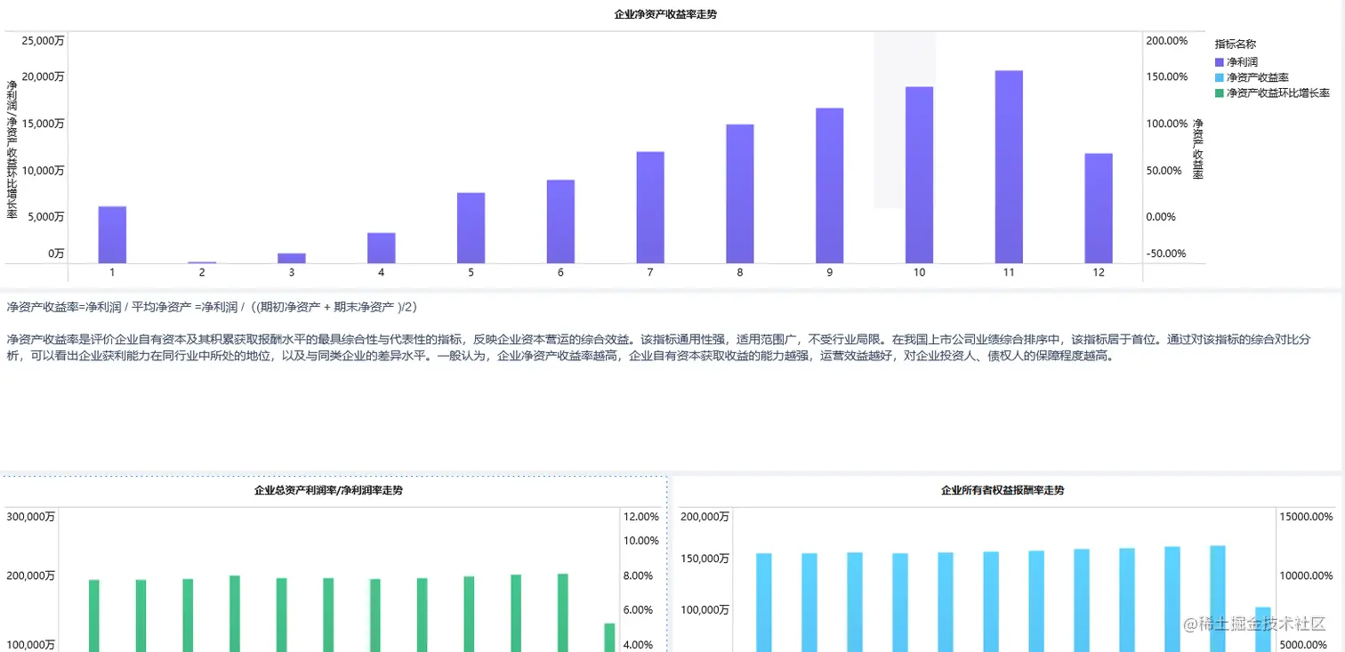Select the month 1 purple profit bar
The width and height of the screenshot is (1345, 652).
tap(112, 235)
